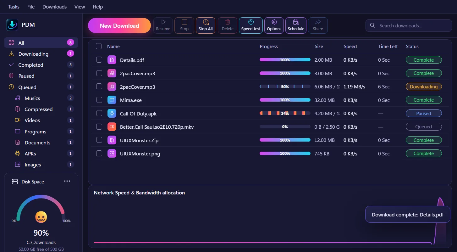This screenshot has height=252, width=457.
Task: Check the box for Details.pdf
Action: pyautogui.click(x=99, y=60)
